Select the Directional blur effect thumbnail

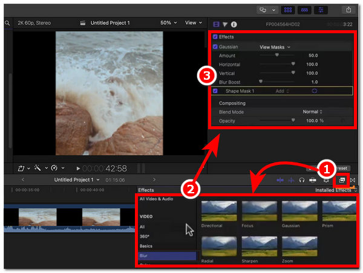click(x=219, y=211)
